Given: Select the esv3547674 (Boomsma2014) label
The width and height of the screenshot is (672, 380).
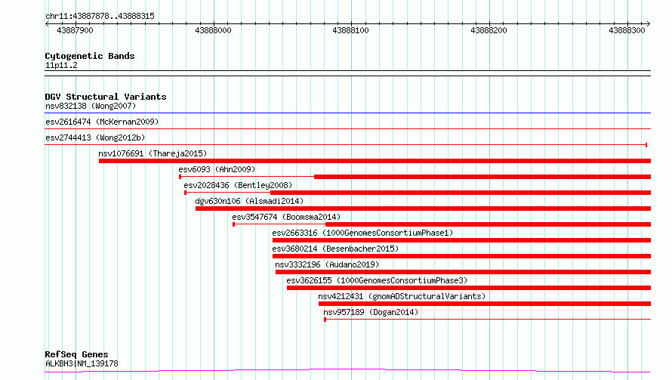Looking at the screenshot, I should 286,217.
